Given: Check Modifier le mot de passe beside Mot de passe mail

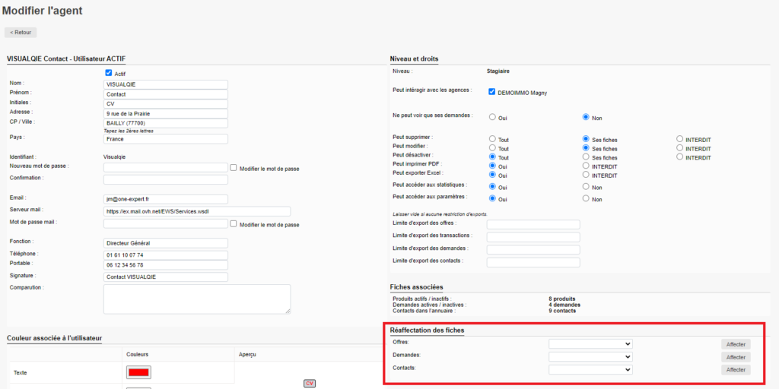Looking at the screenshot, I should pyautogui.click(x=234, y=224).
